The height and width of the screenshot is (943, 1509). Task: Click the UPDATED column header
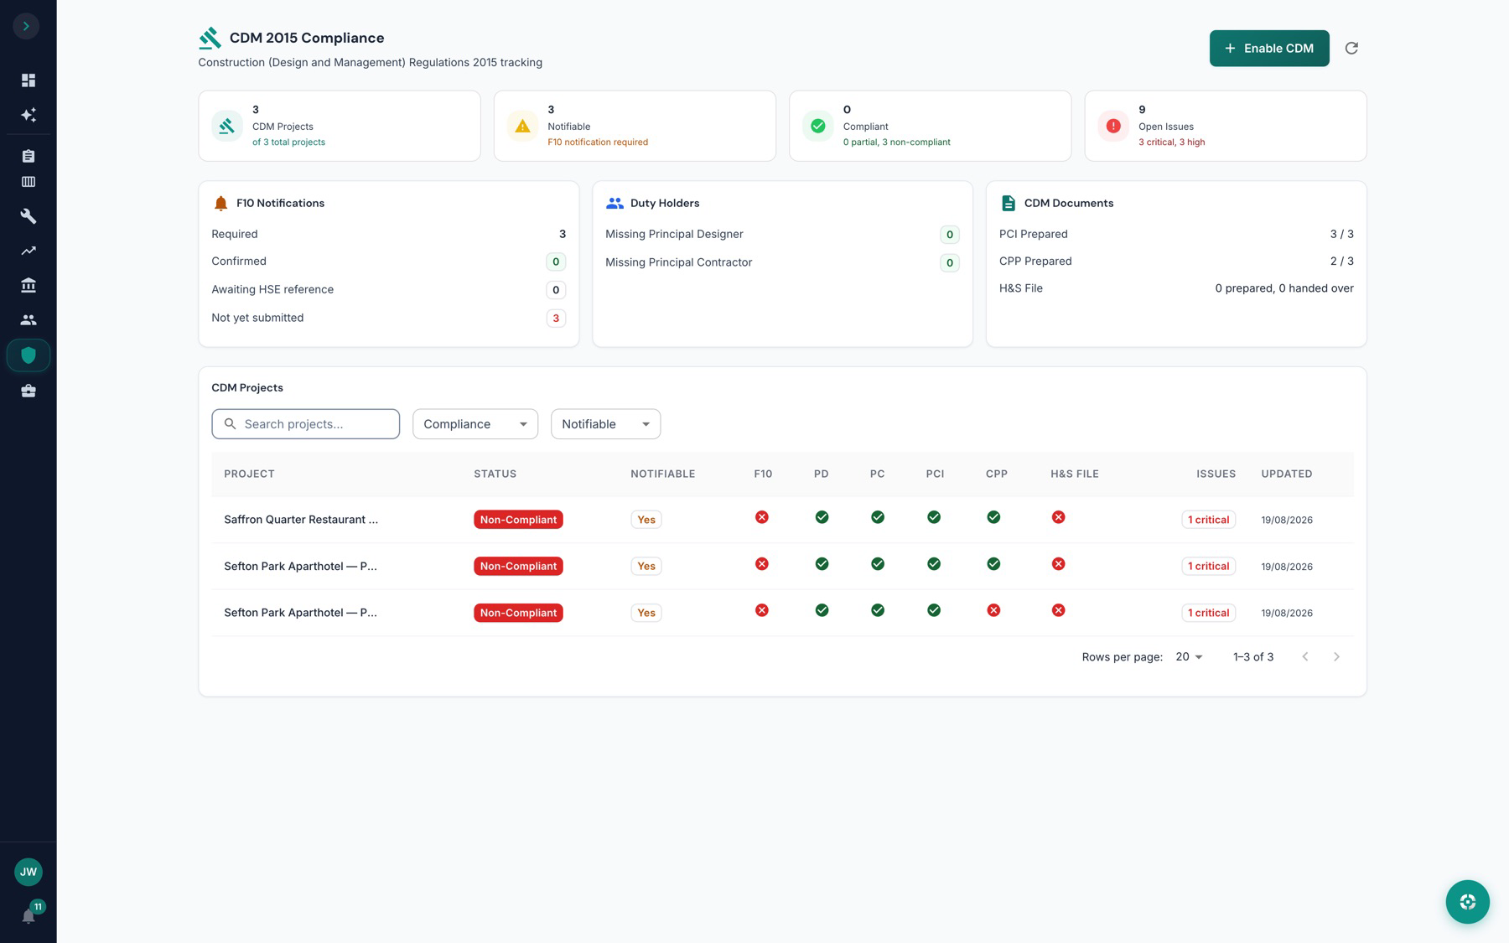pyautogui.click(x=1287, y=474)
